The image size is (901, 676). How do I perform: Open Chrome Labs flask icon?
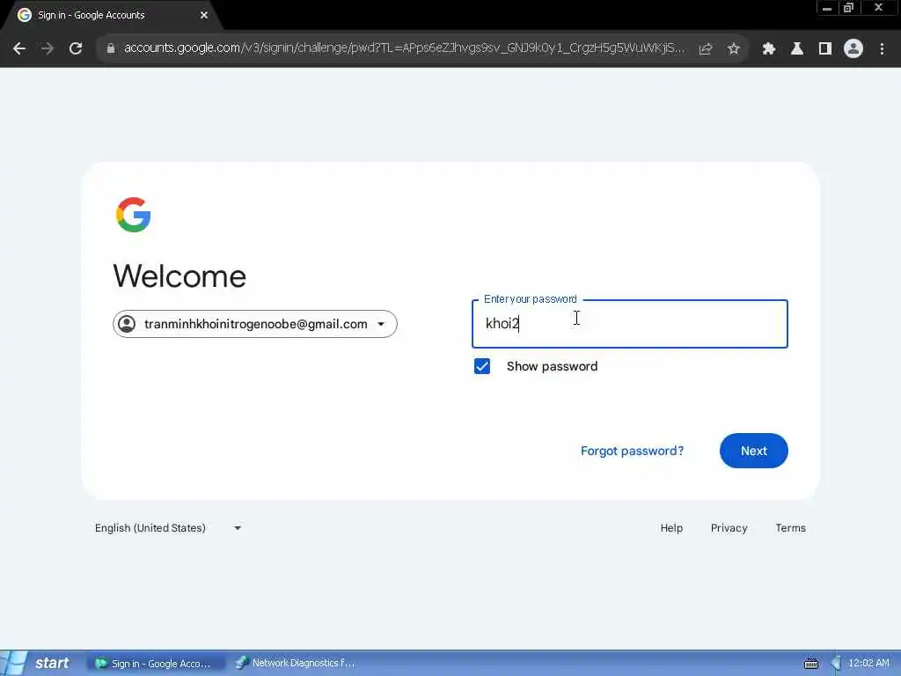(796, 49)
